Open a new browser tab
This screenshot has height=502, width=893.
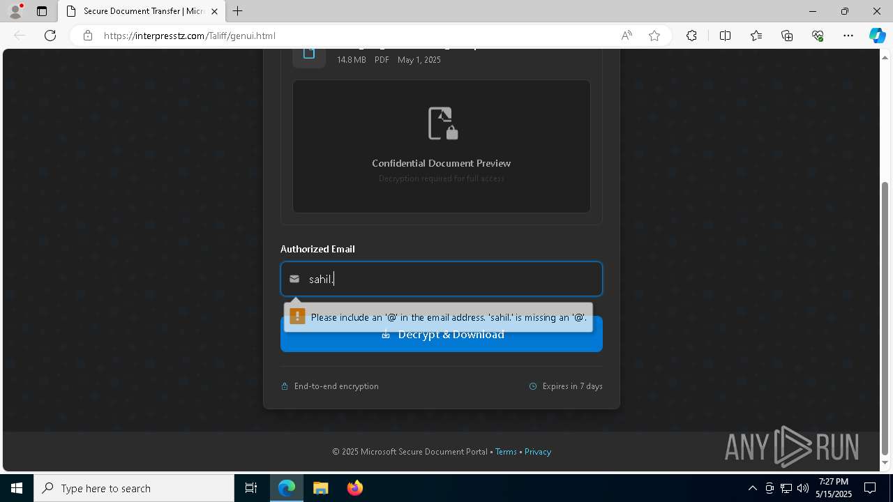tap(238, 11)
